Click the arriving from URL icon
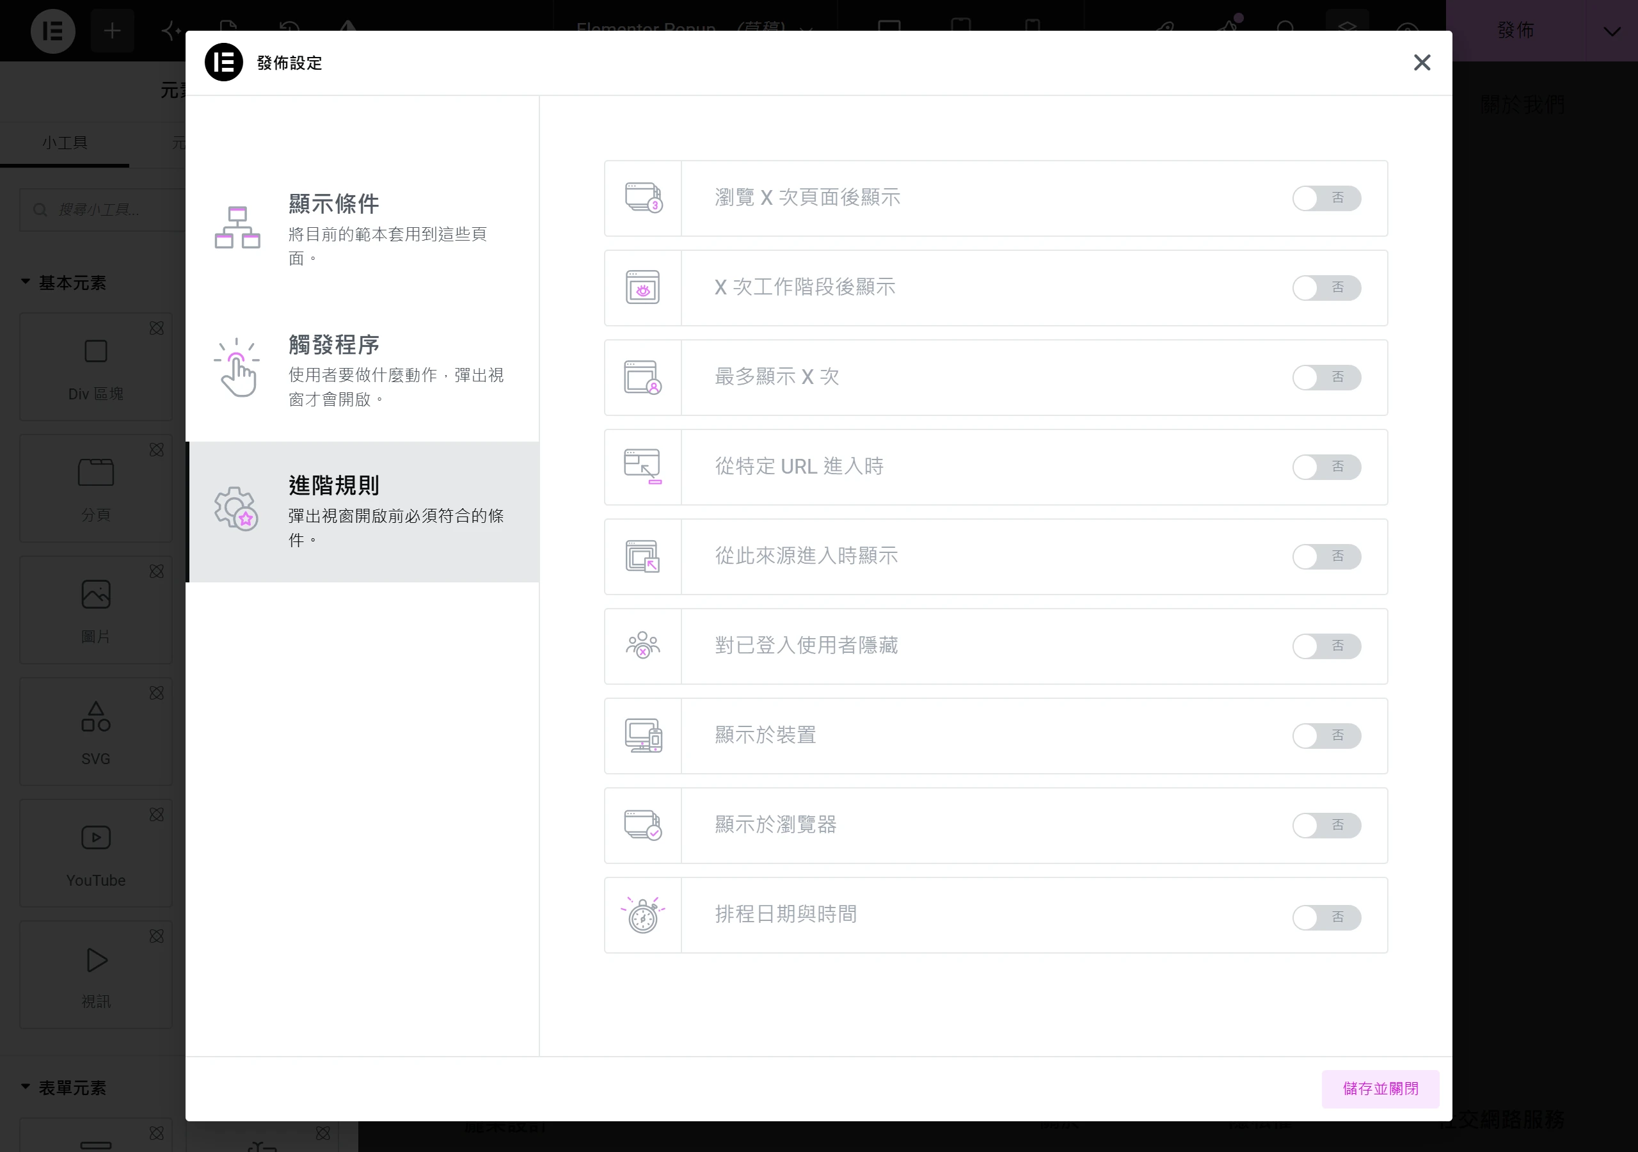The image size is (1638, 1152). point(643,467)
